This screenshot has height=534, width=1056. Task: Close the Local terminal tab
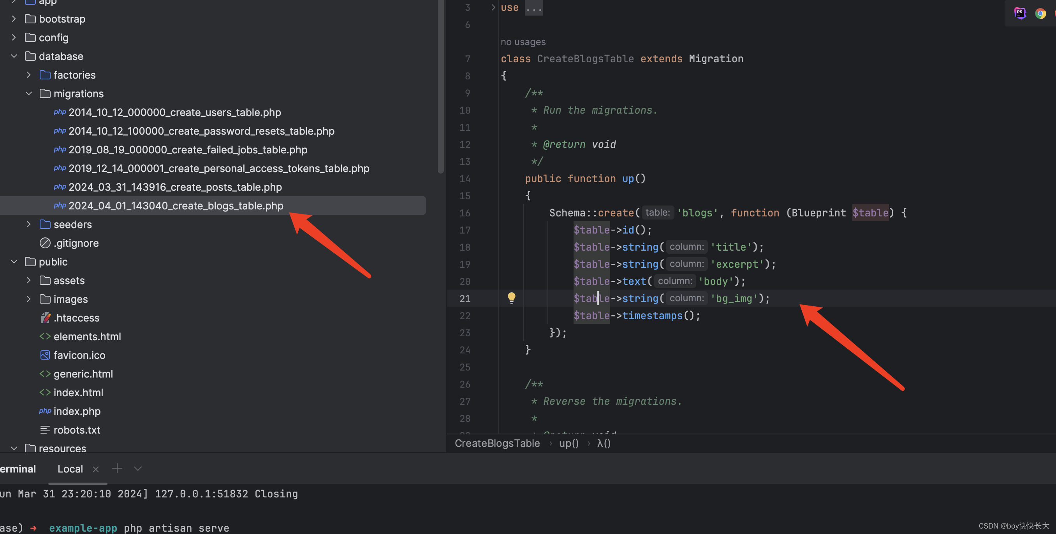coord(96,469)
